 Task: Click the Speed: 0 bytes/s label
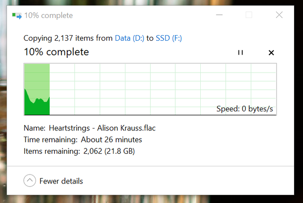(x=245, y=109)
